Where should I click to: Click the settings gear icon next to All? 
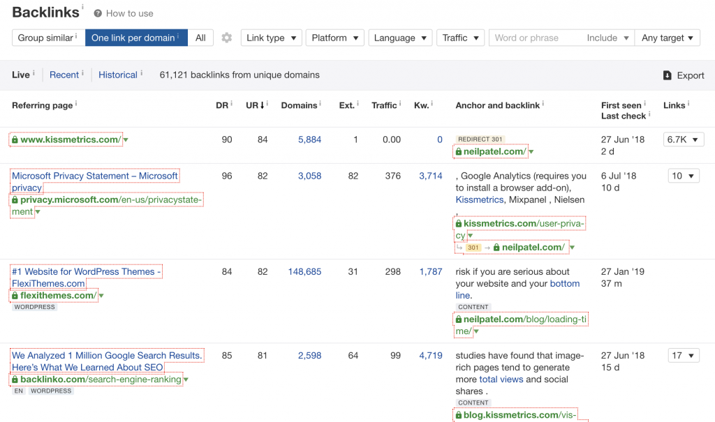tap(226, 38)
